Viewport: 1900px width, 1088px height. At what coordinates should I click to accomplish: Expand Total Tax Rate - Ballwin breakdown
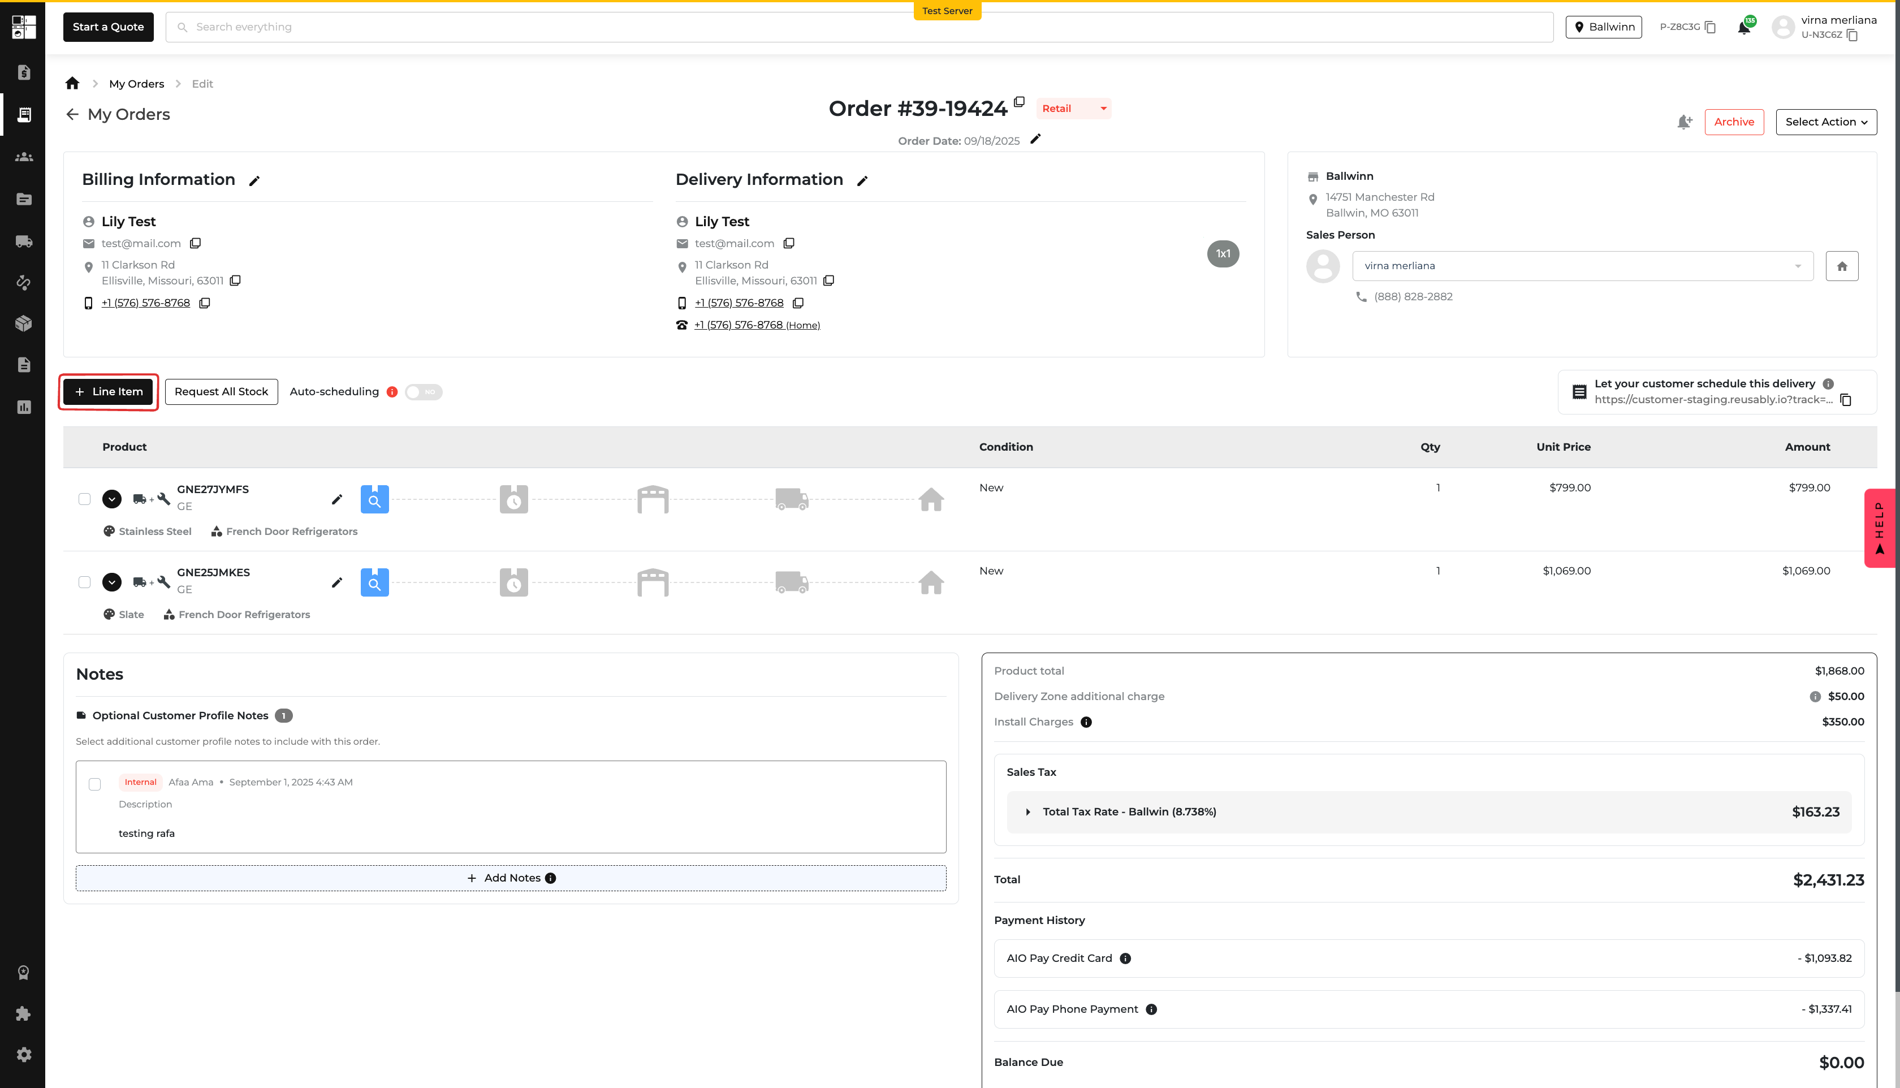tap(1027, 812)
